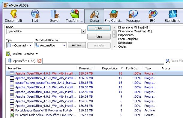Viewport: 183px width, 118px height.
Task: Expand the Nome search history dropdown arrow
Action: 83,31
